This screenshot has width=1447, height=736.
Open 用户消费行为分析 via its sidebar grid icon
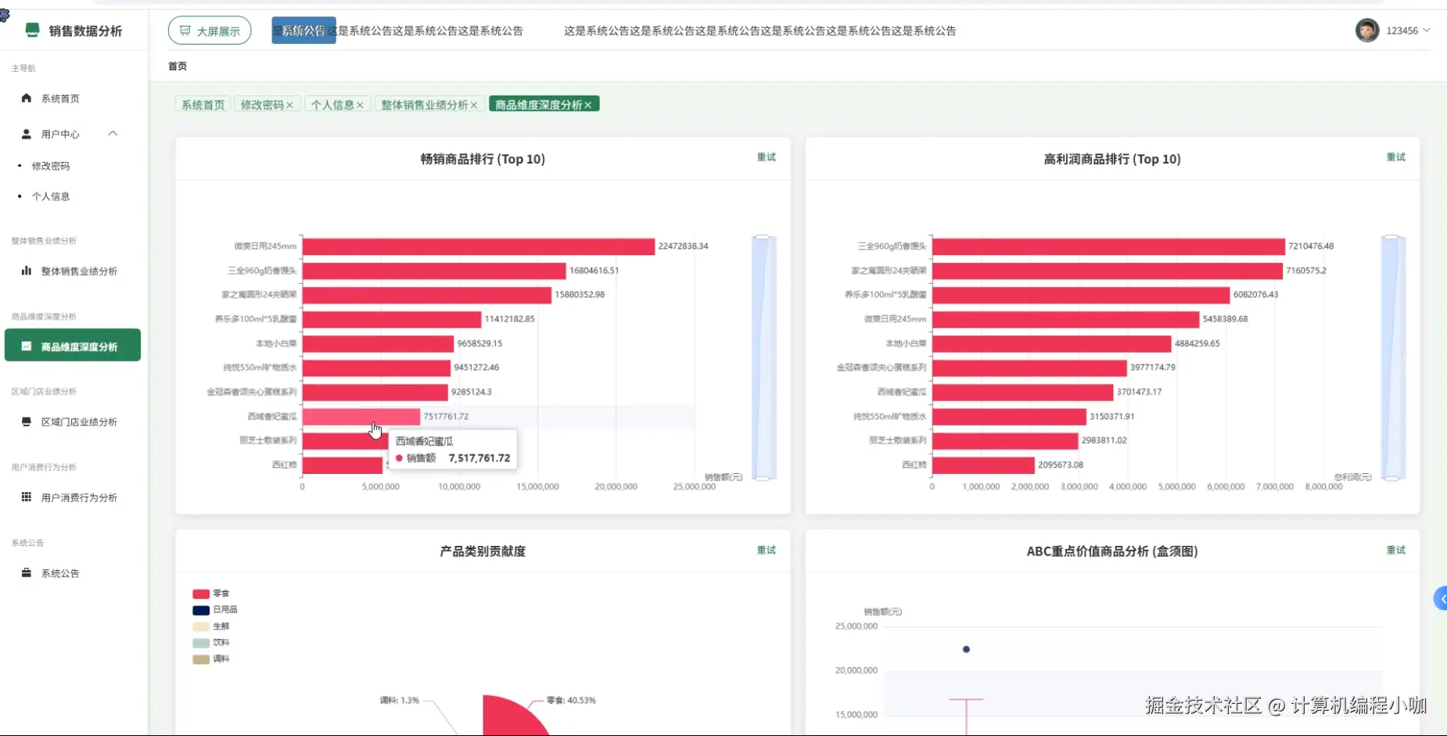pyautogui.click(x=27, y=497)
